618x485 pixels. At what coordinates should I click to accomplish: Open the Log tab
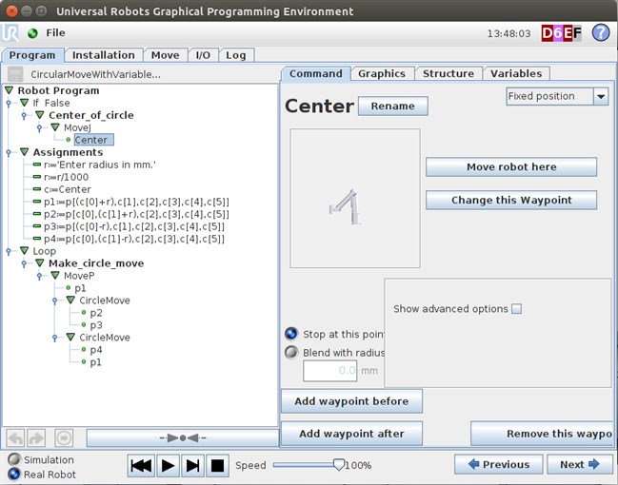tap(236, 55)
